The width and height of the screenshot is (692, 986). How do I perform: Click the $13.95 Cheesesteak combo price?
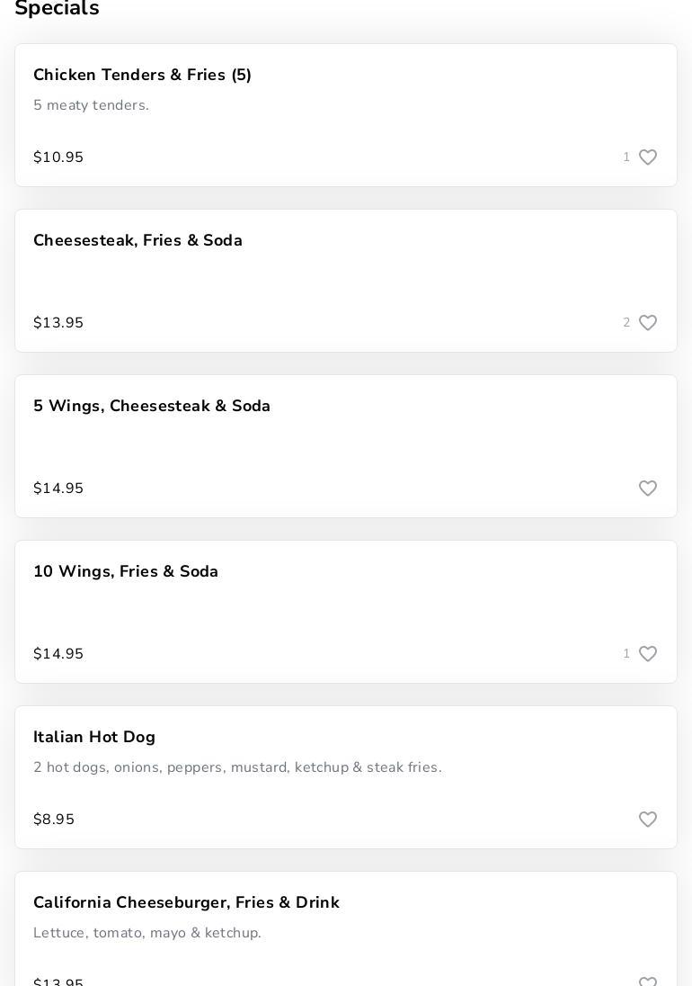point(58,323)
